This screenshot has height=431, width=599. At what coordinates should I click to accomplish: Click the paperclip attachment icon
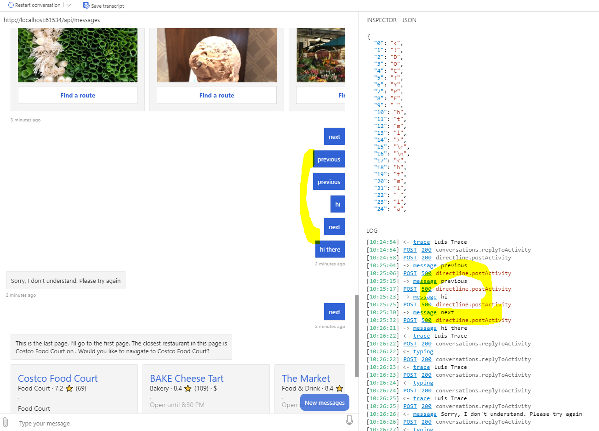click(6, 422)
